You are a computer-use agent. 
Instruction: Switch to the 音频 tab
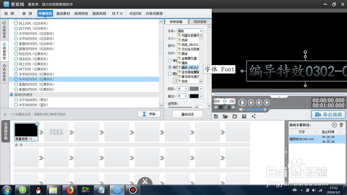click(x=27, y=14)
